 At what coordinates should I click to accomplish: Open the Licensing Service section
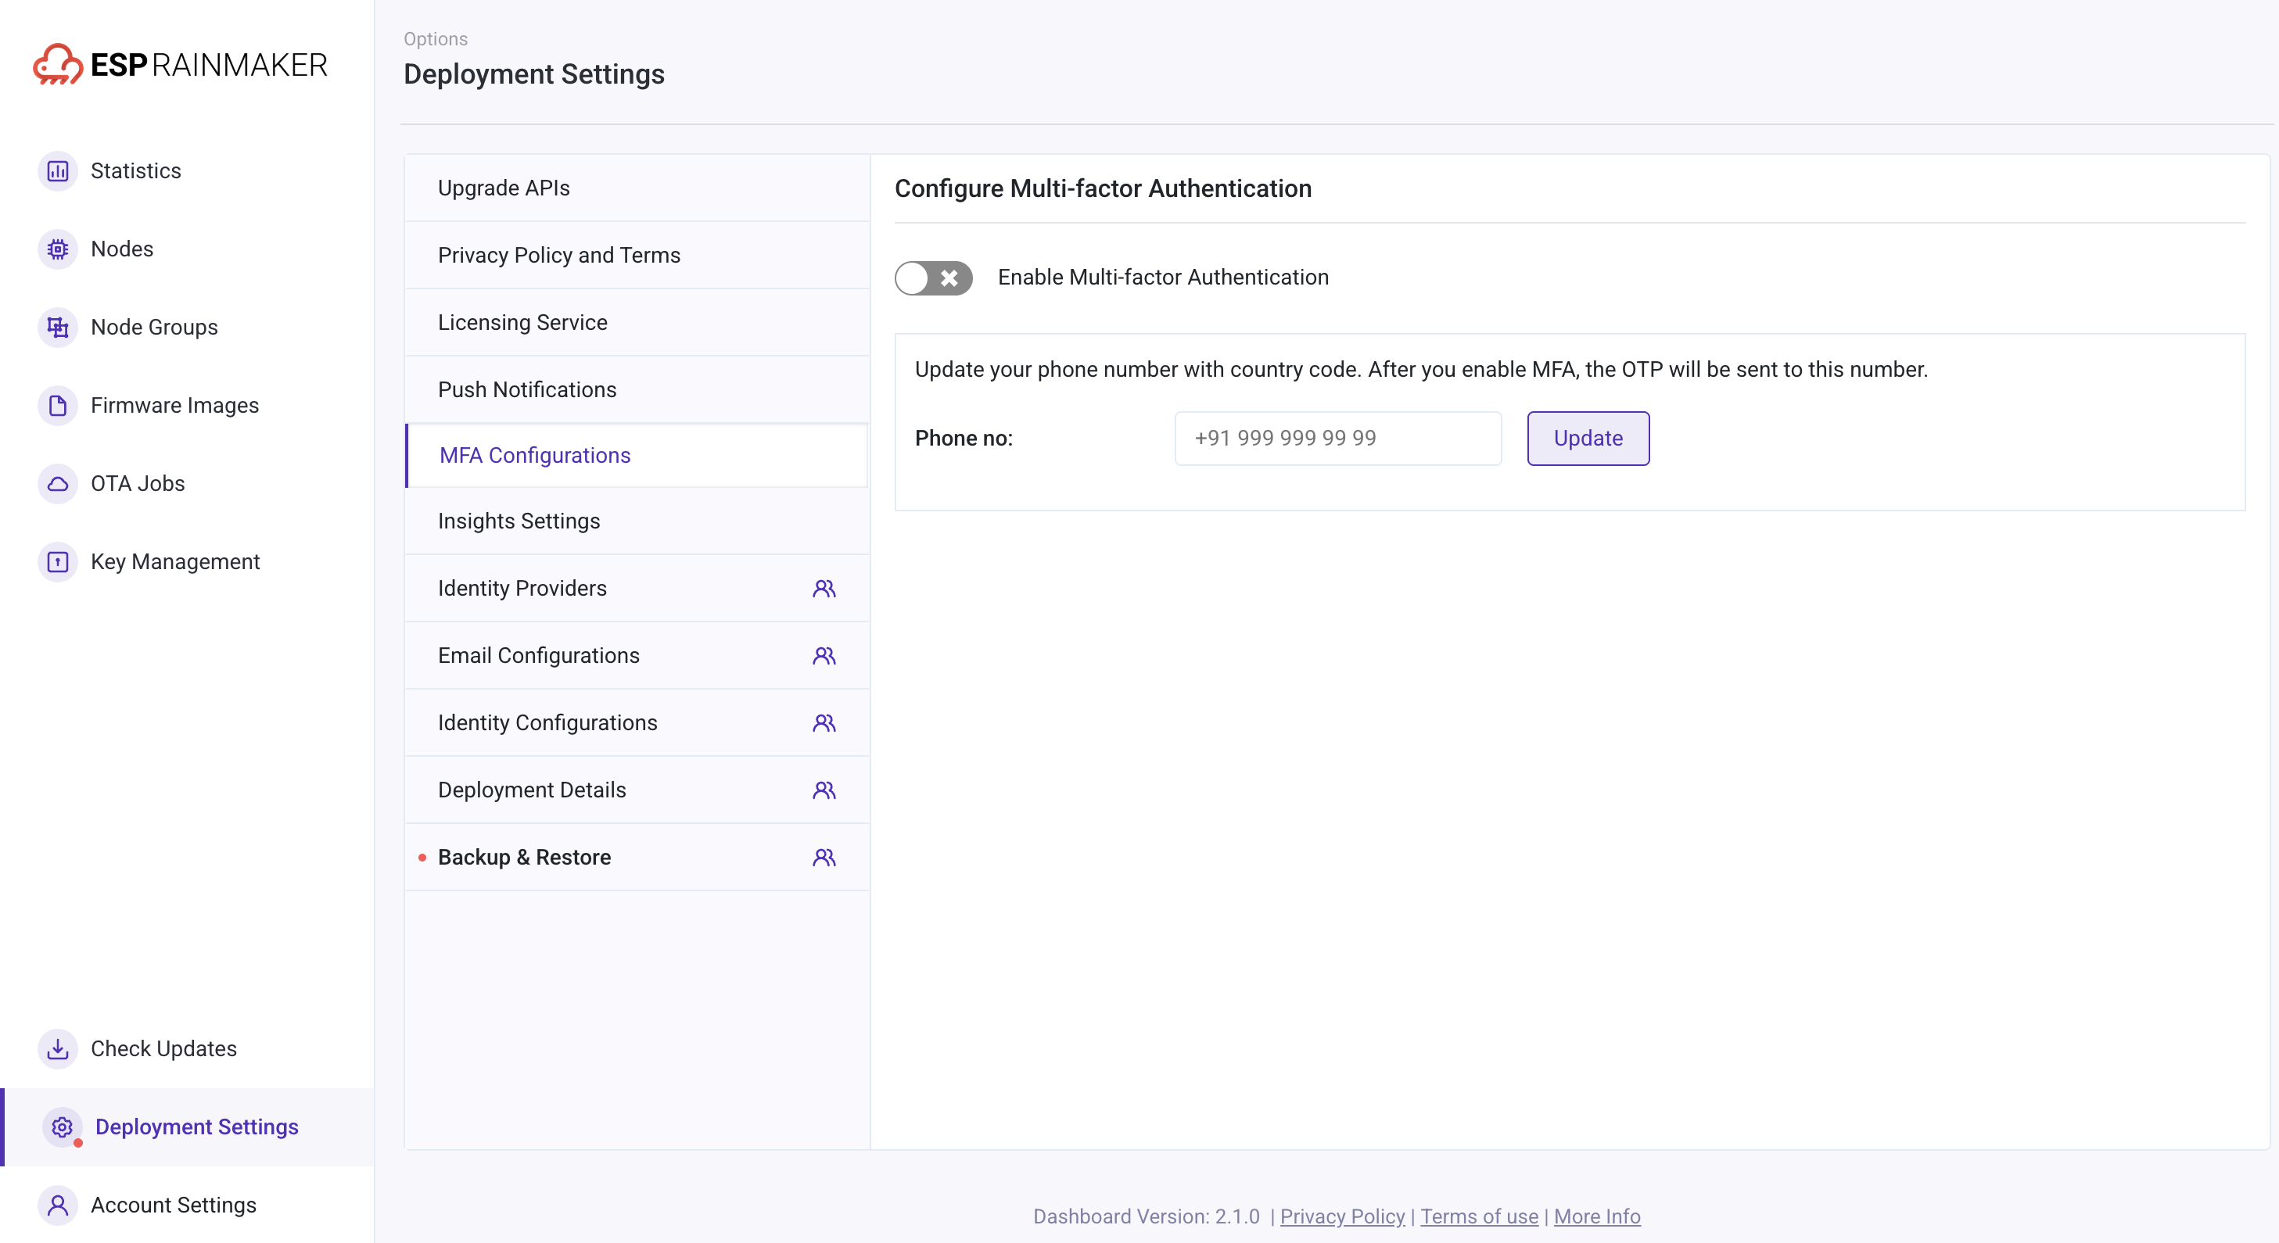pos(522,323)
